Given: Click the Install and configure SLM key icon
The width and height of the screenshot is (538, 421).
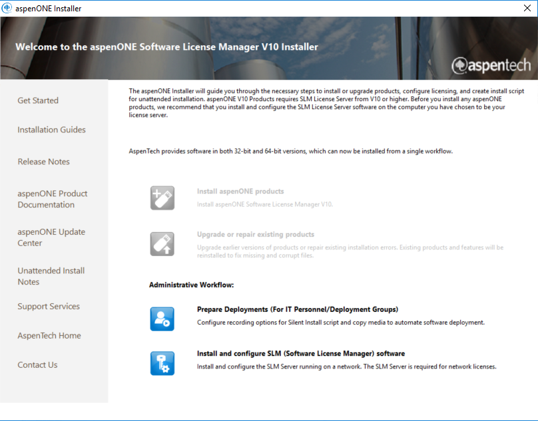Looking at the screenshot, I should point(162,363).
